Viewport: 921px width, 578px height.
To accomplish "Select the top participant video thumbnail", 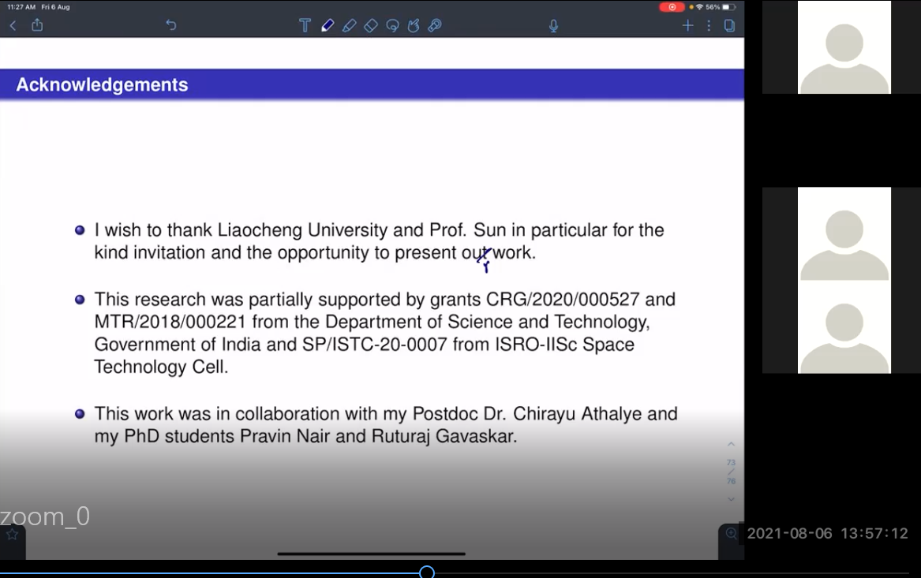I will click(x=844, y=47).
